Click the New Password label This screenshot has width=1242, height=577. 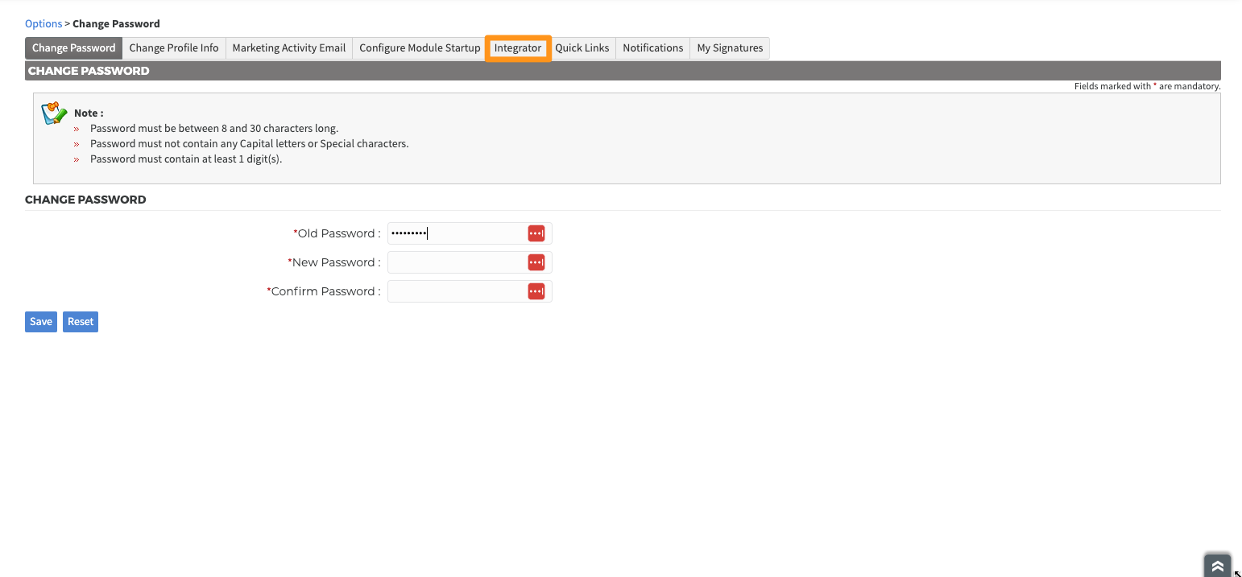click(x=334, y=262)
